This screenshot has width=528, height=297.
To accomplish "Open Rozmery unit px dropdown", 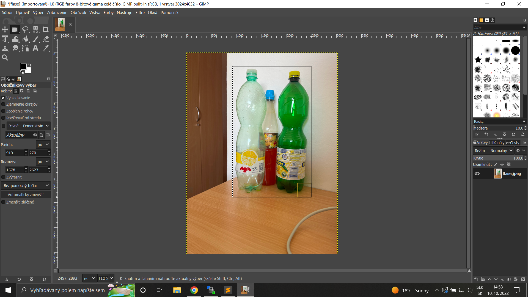I will (43, 162).
